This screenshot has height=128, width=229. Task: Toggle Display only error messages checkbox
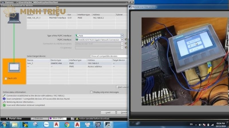91,92
